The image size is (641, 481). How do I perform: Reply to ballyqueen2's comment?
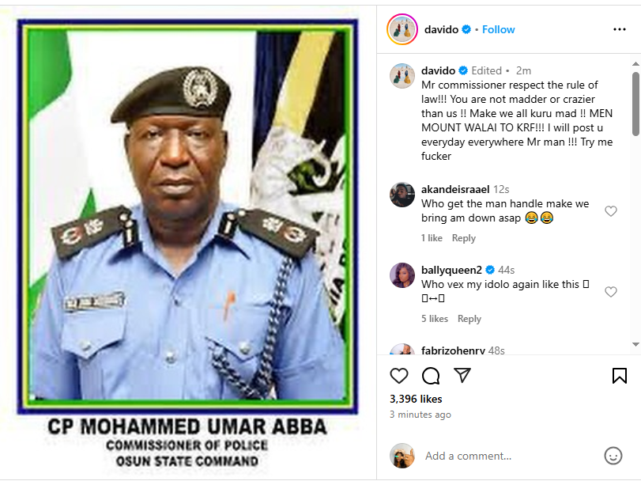coord(469,319)
